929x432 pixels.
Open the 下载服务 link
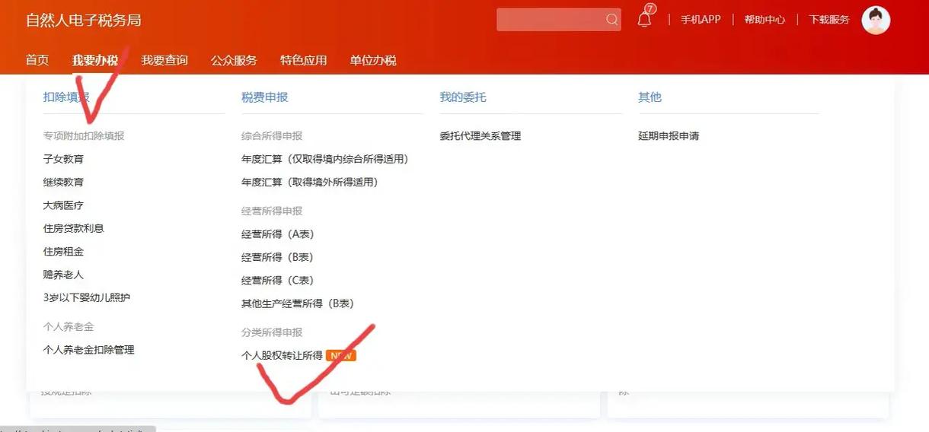[x=829, y=20]
